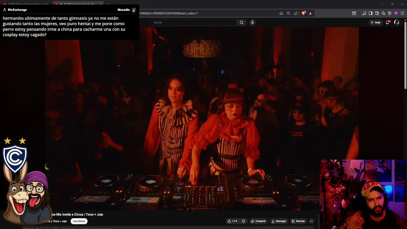
Task: Click the BtcExchange username in chat overlay
Action: [x=17, y=10]
